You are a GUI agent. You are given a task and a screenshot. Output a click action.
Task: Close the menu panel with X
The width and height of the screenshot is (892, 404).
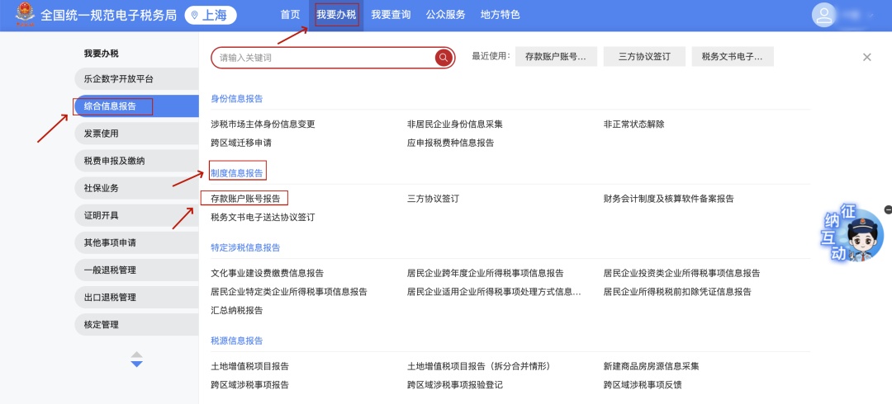(x=866, y=57)
